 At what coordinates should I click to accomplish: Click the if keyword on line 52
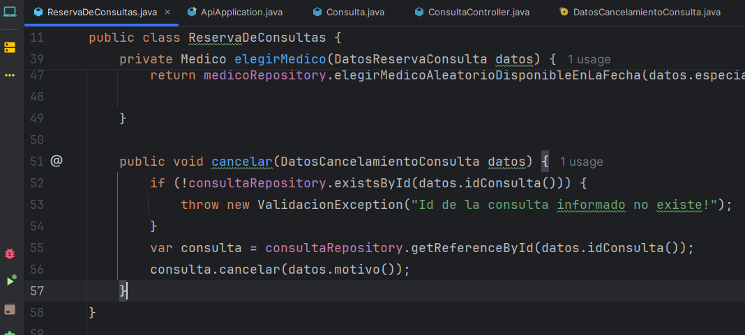pyautogui.click(x=158, y=183)
